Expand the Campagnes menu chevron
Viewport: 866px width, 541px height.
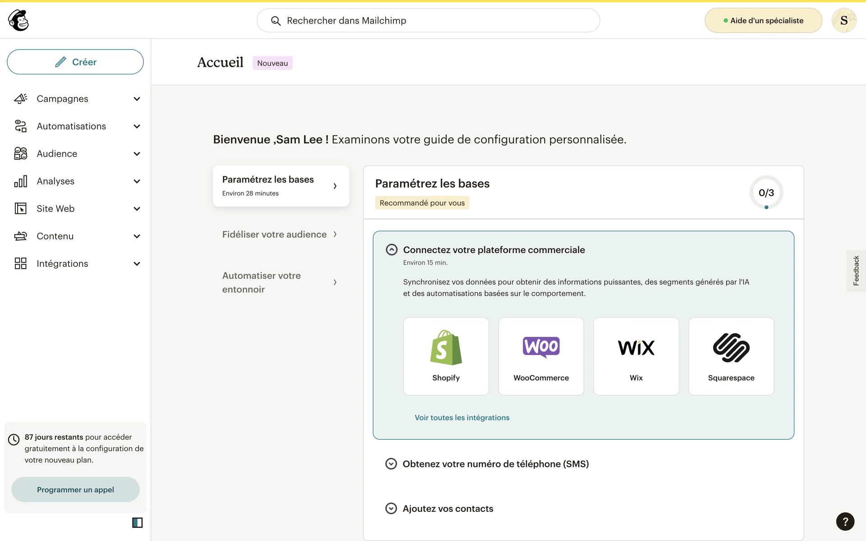pos(137,99)
